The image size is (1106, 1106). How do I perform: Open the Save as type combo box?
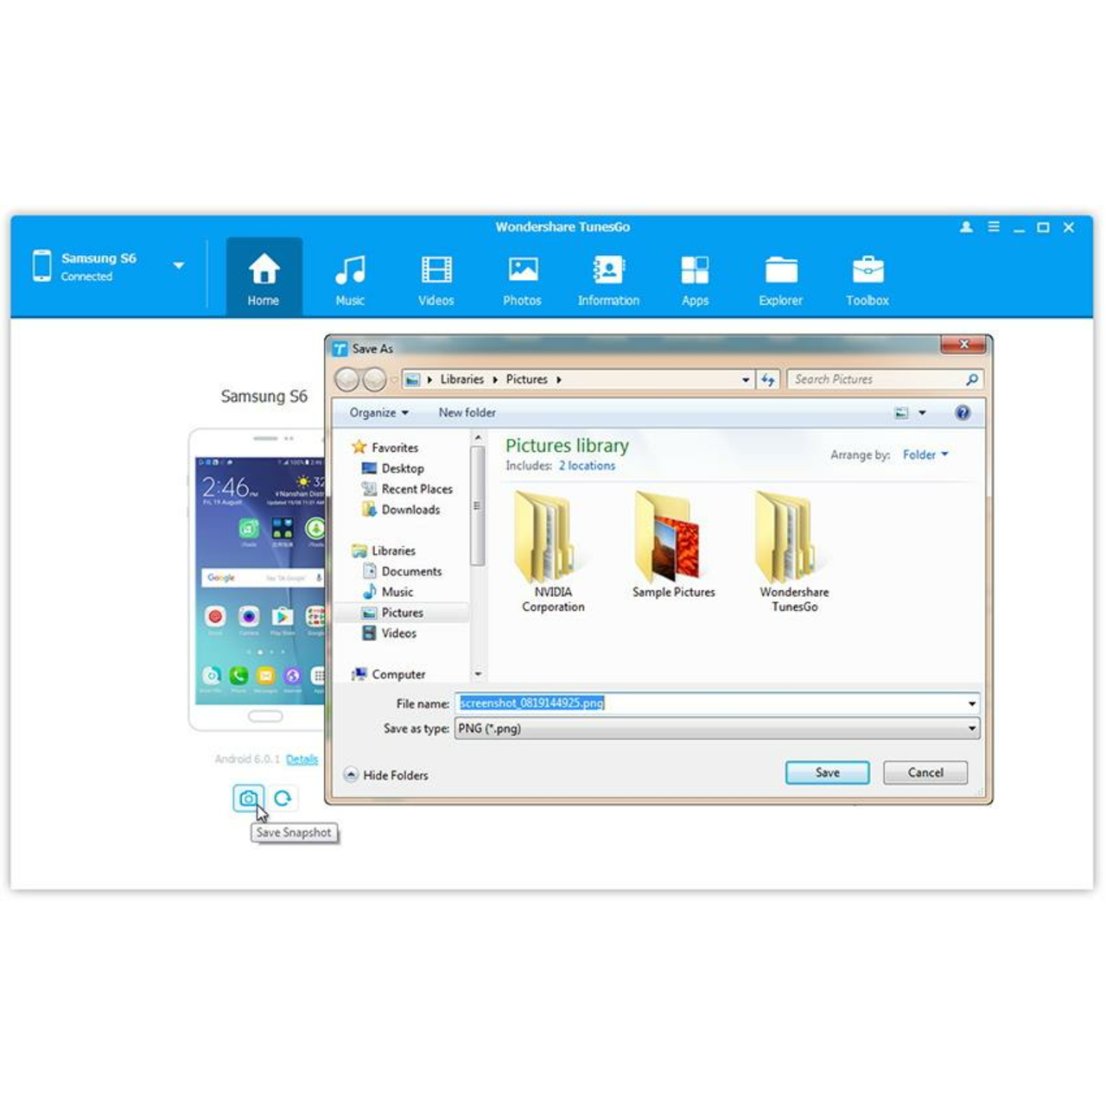717,728
